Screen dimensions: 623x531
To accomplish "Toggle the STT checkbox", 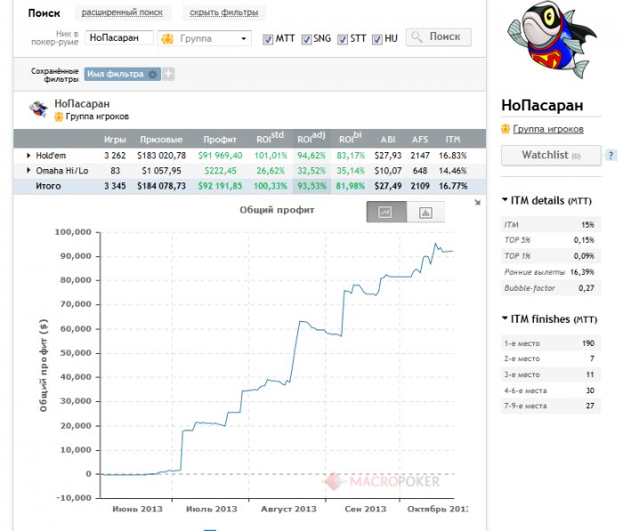I will 343,39.
